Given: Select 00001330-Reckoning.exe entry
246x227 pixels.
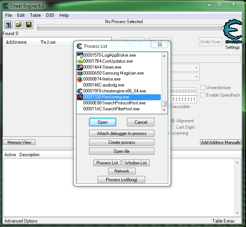Looking at the screenshot, I should coord(119,97).
